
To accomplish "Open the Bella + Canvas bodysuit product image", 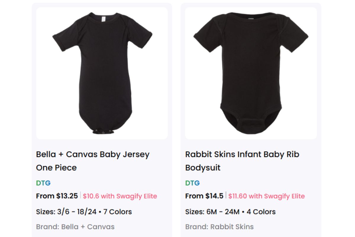I will tap(102, 73).
